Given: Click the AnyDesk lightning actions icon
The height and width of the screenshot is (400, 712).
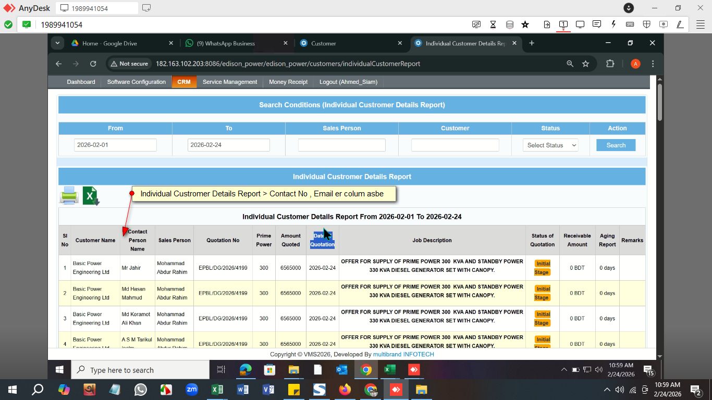Looking at the screenshot, I should (x=613, y=24).
